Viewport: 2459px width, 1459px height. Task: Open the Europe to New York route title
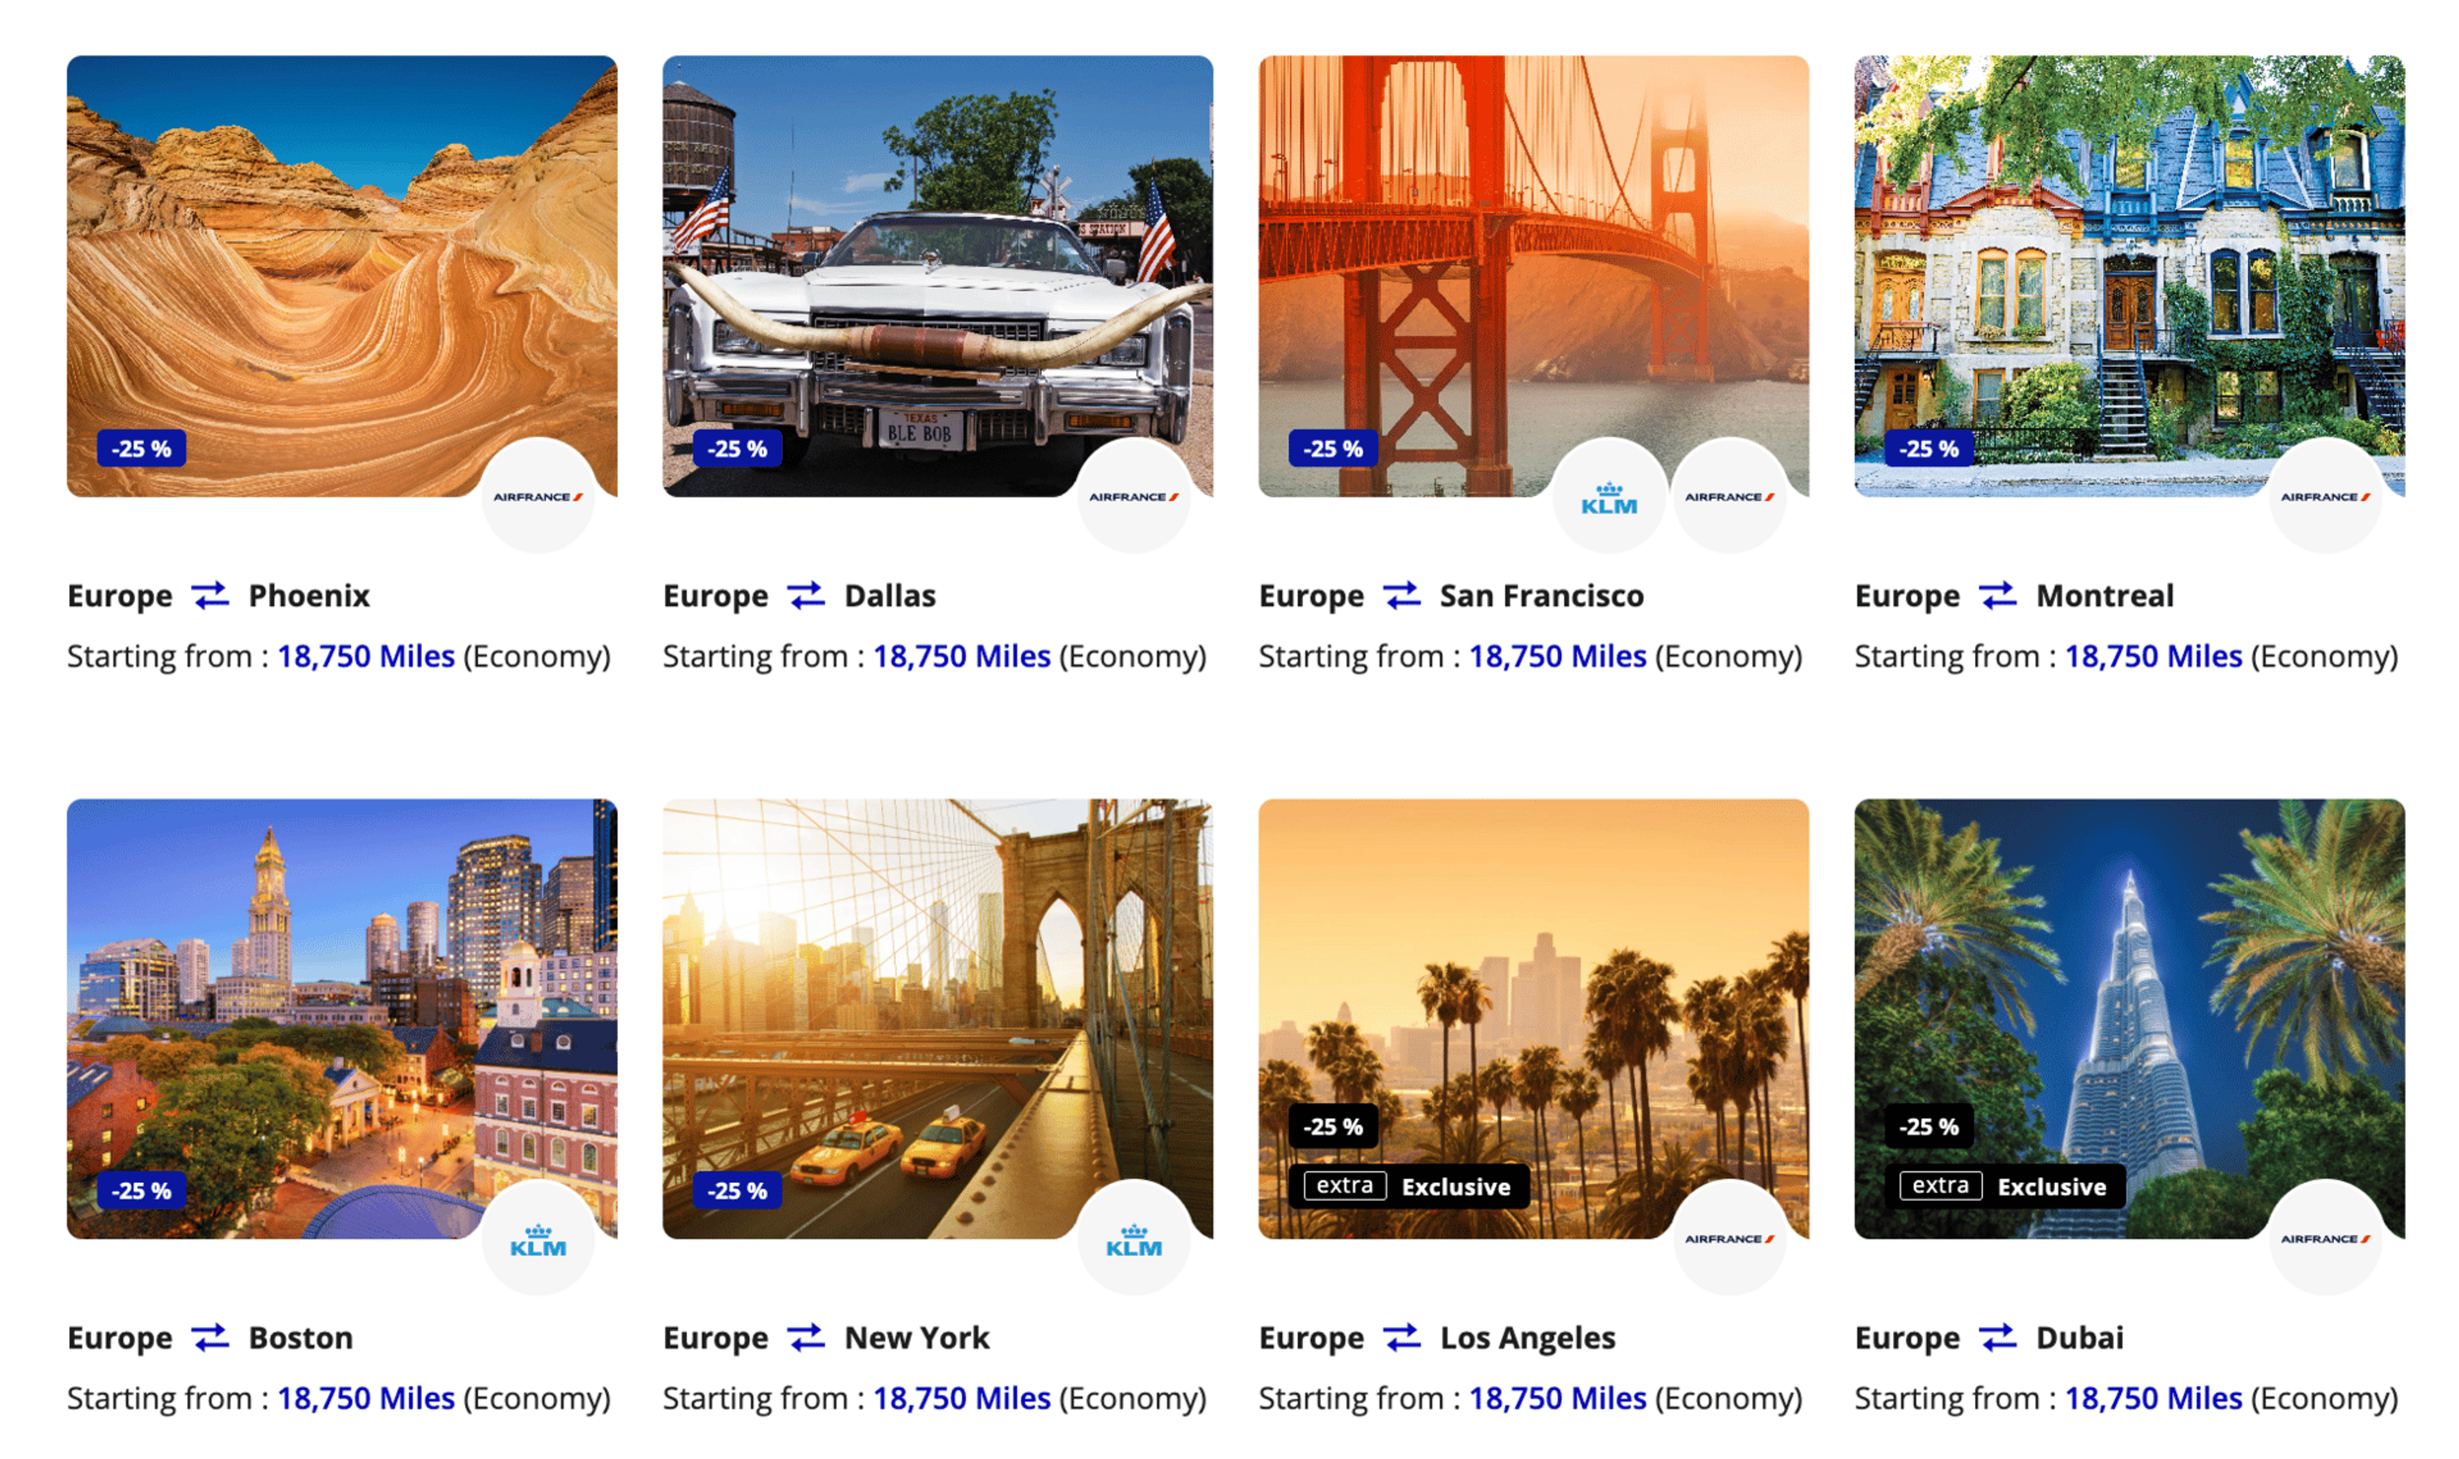click(x=827, y=1338)
